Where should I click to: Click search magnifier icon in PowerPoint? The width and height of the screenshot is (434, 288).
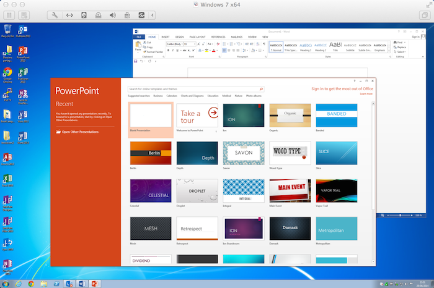coord(261,89)
